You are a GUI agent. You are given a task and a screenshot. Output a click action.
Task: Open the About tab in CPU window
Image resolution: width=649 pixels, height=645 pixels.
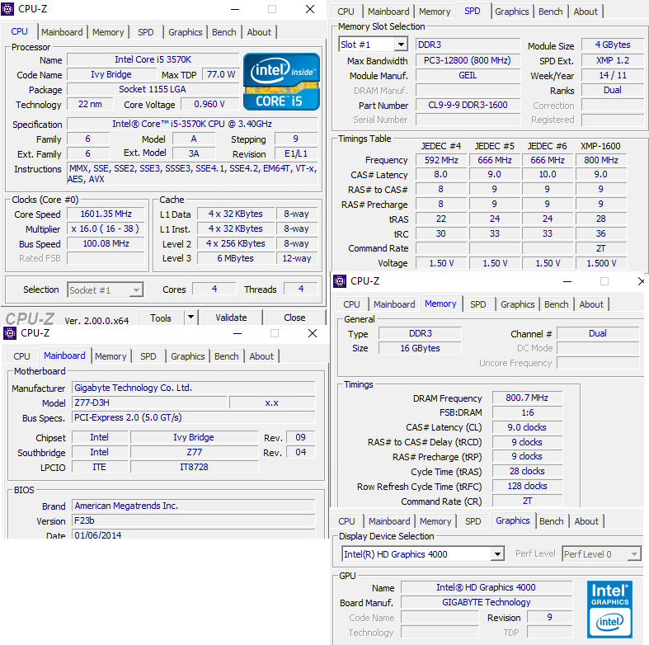[259, 32]
